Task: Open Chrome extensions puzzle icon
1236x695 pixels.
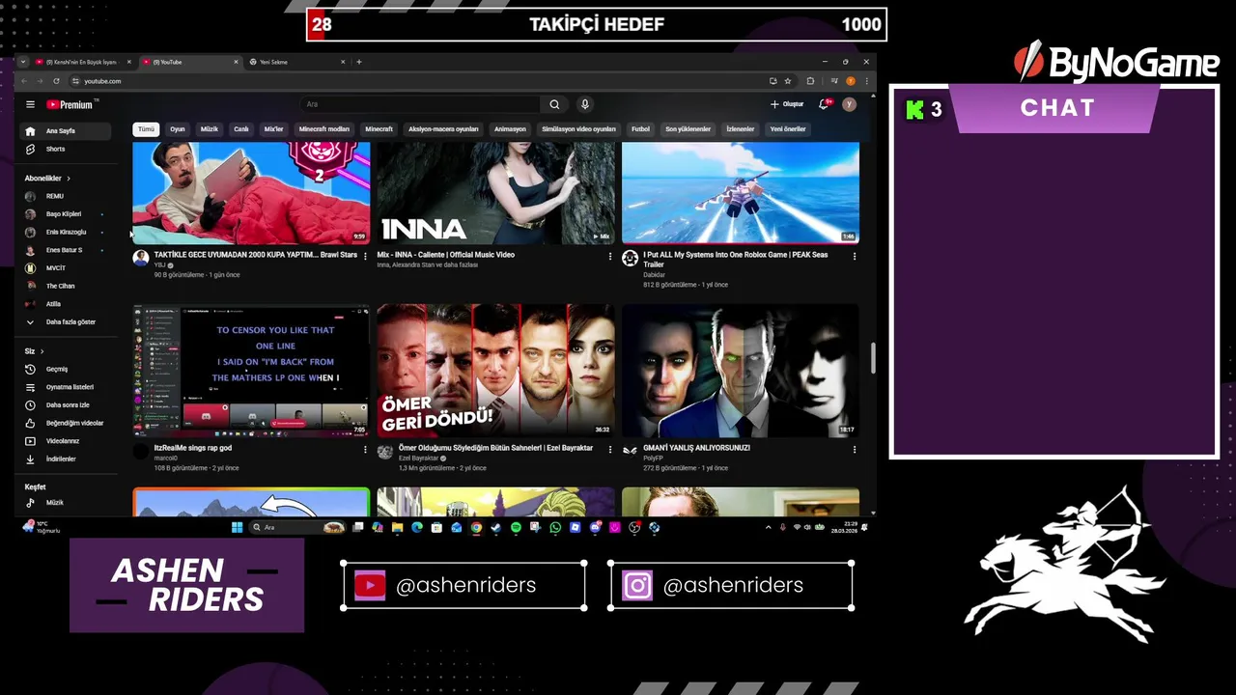Action: pos(810,81)
